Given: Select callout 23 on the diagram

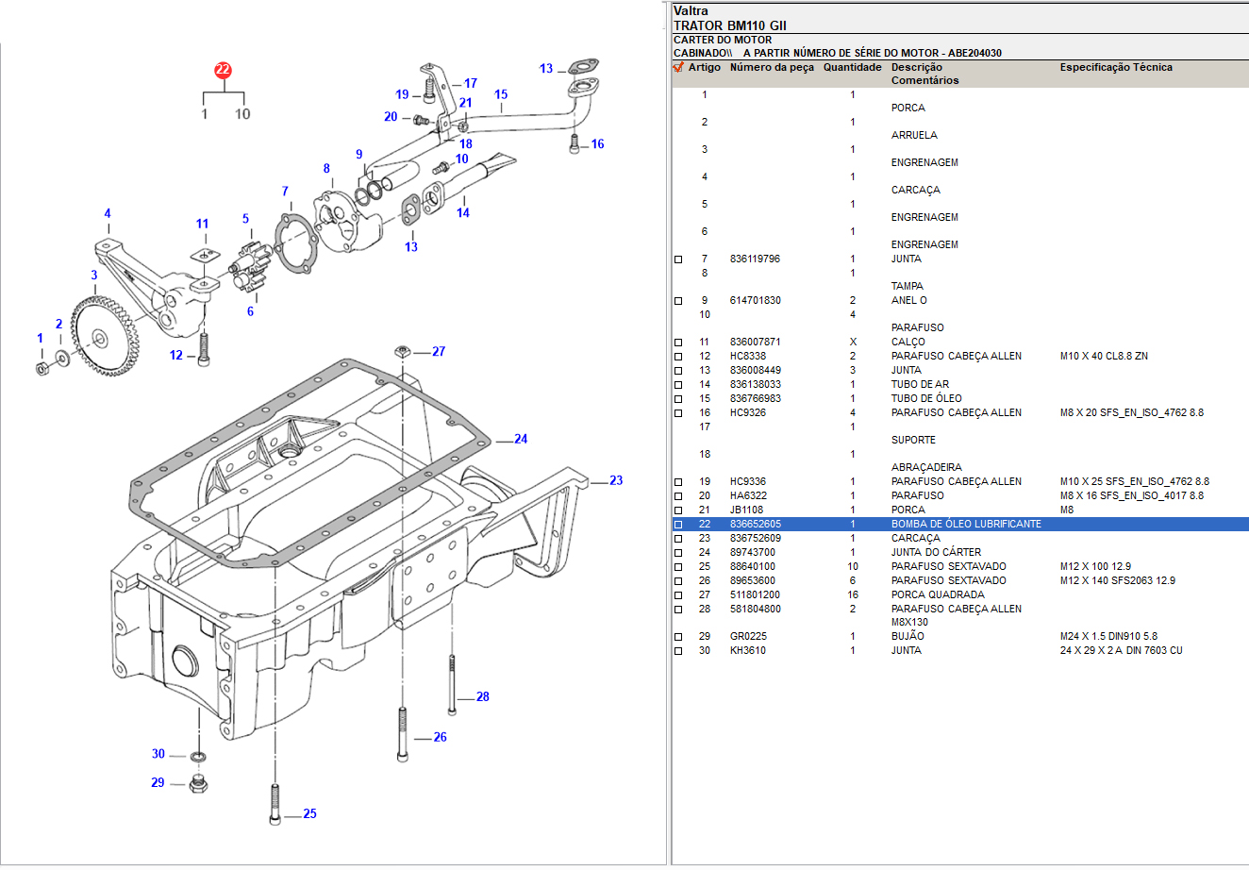Looking at the screenshot, I should point(616,480).
